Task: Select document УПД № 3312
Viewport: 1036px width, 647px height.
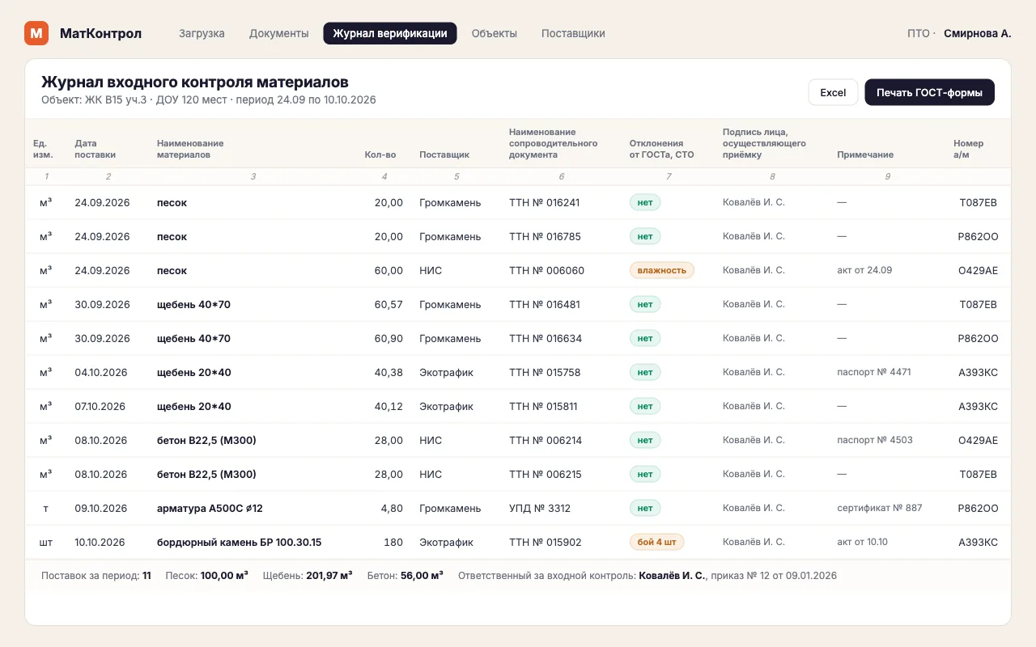Action: click(x=540, y=508)
